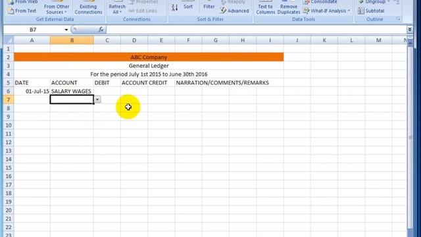Open the Name Box dropdown arrow
Screen dimensions: 421x237
tap(66, 30)
